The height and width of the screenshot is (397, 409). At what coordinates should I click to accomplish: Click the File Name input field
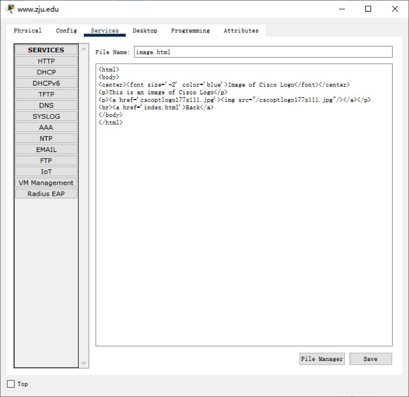point(263,52)
